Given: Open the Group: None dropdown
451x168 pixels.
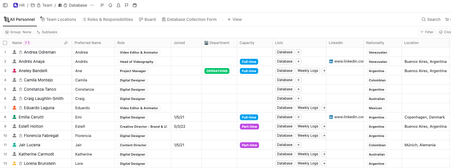Looking at the screenshot, I should [18, 32].
